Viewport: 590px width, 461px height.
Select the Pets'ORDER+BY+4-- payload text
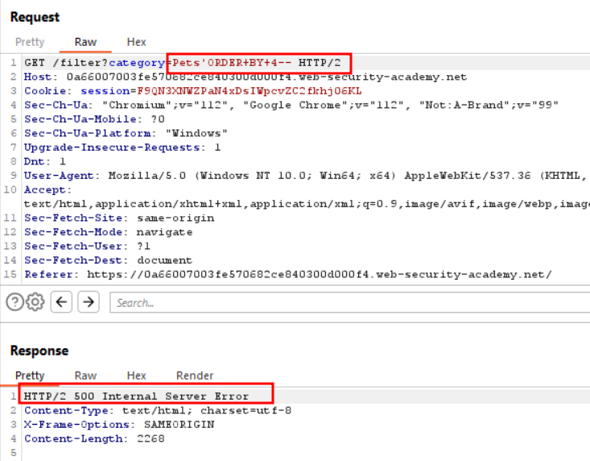coord(231,63)
